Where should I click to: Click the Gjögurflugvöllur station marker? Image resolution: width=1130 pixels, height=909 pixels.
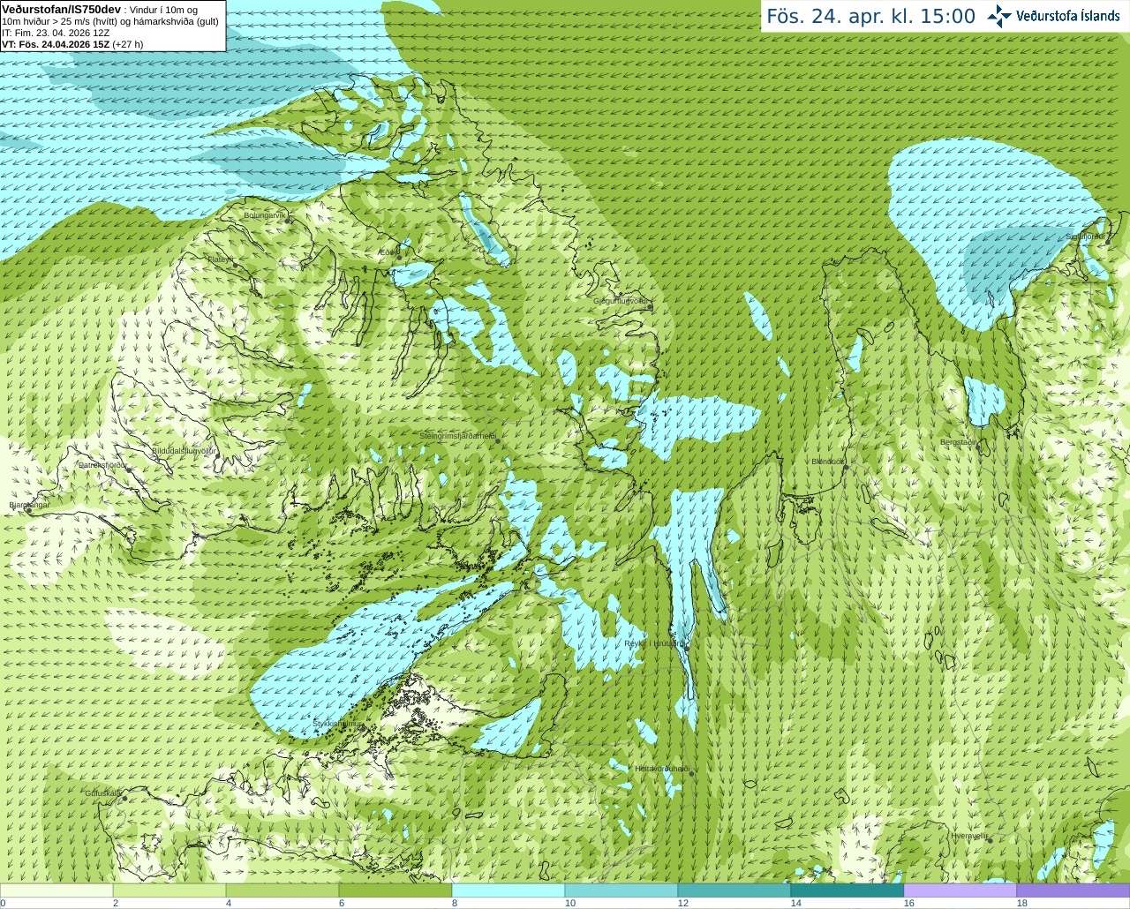pyautogui.click(x=649, y=305)
